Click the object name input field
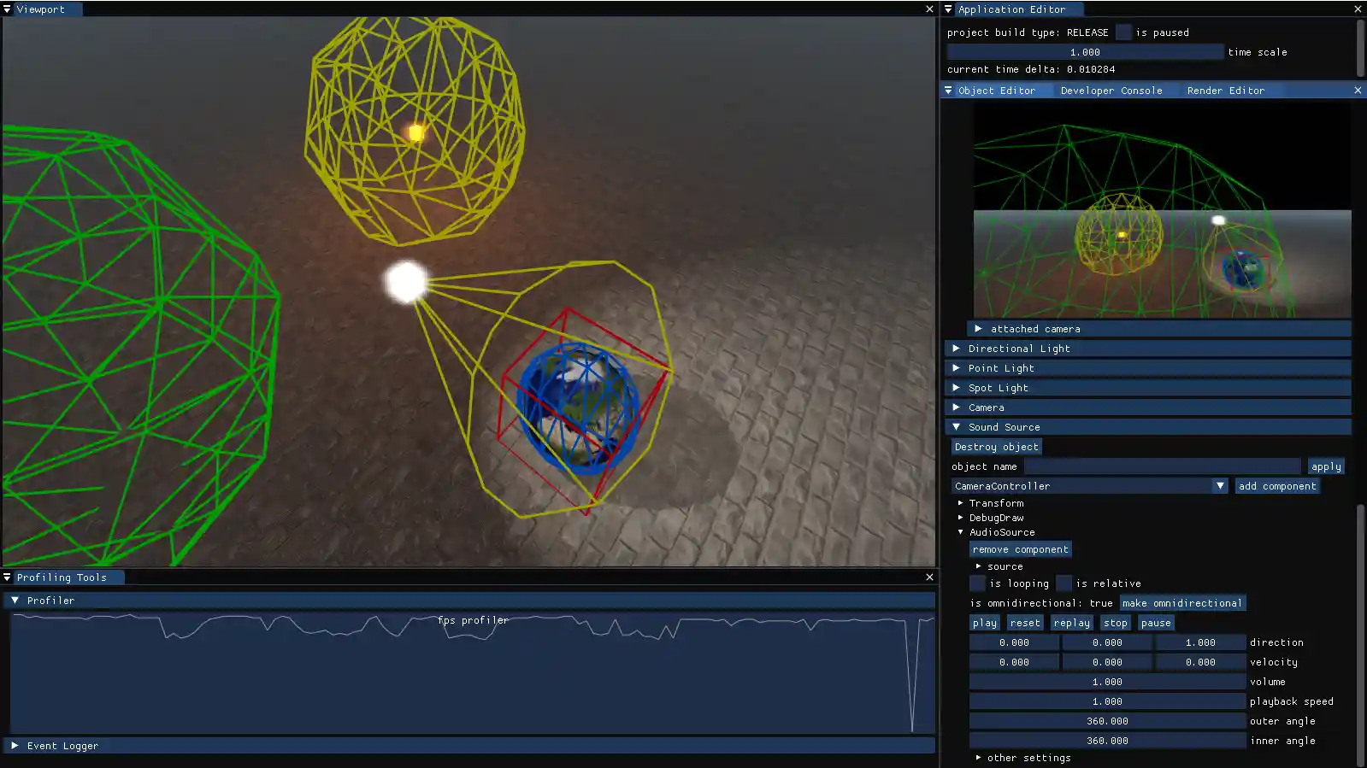 (1162, 466)
